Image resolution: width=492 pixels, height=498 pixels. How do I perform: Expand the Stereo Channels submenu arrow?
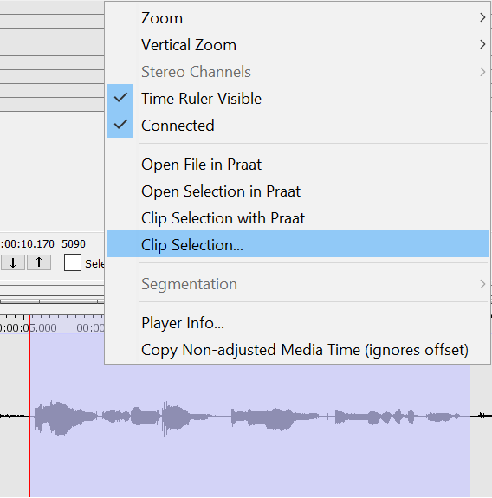[482, 72]
